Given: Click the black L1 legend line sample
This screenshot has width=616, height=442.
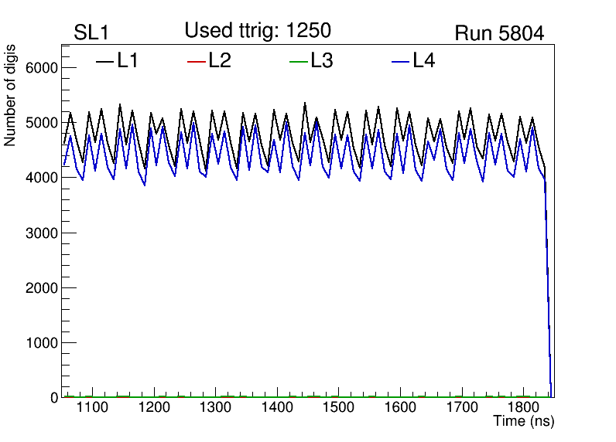Looking at the screenshot, I should (x=104, y=61).
